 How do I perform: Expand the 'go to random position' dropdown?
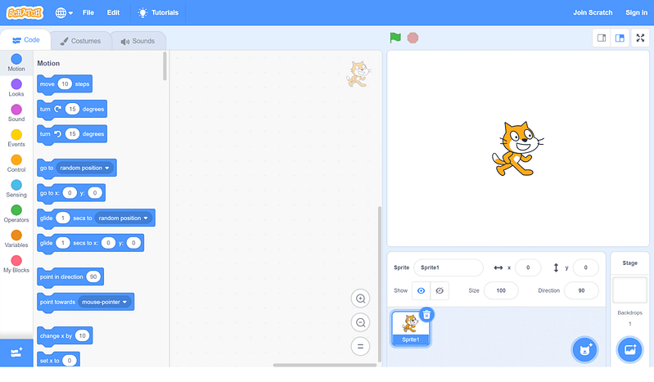tap(106, 168)
